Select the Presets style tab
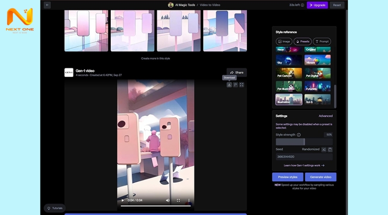 coord(302,41)
